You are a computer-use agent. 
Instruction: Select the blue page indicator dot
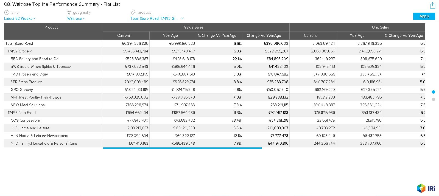click(434, 92)
